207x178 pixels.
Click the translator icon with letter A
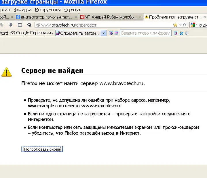[x=175, y=33]
